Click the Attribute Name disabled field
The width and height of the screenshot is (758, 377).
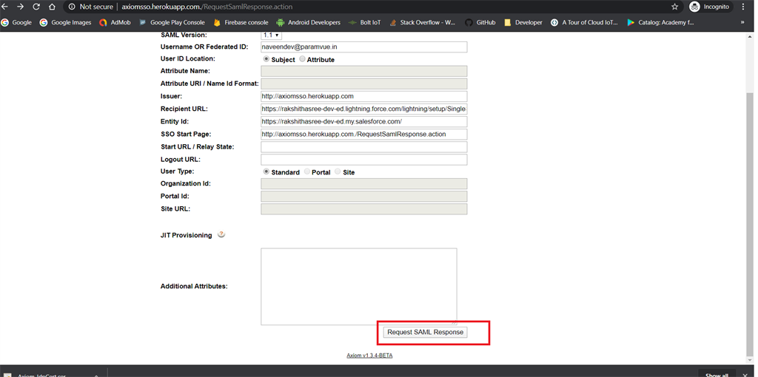(x=364, y=71)
